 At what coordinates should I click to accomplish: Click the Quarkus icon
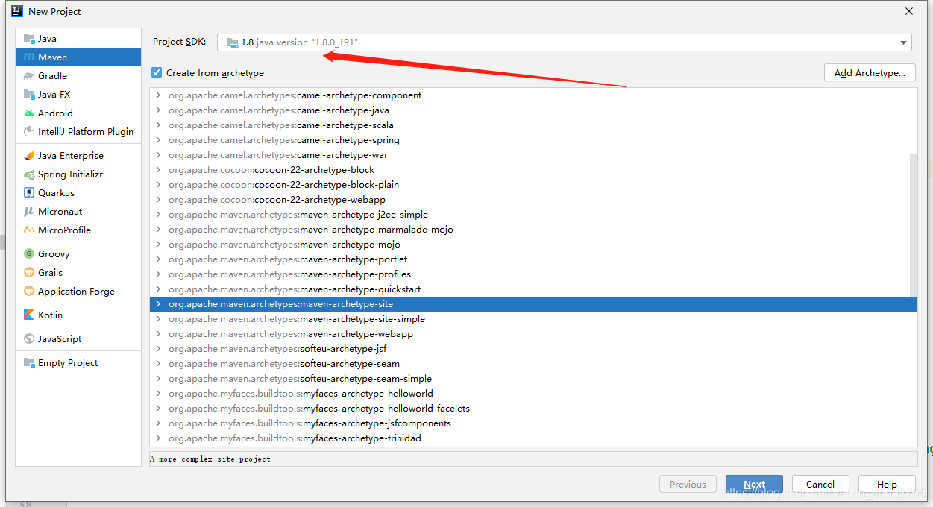[29, 193]
